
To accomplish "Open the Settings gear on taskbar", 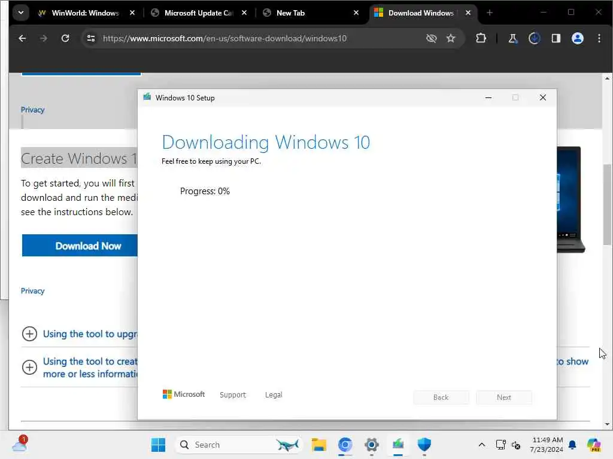I will point(371,445).
